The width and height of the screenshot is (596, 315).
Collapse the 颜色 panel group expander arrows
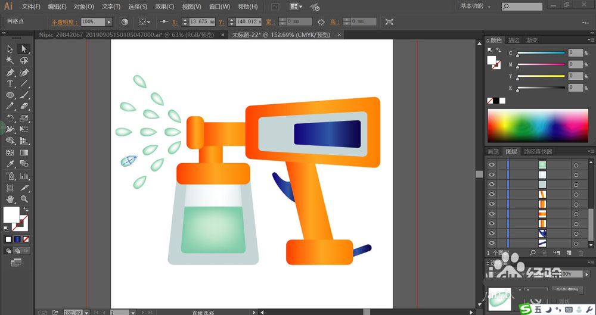[488, 40]
